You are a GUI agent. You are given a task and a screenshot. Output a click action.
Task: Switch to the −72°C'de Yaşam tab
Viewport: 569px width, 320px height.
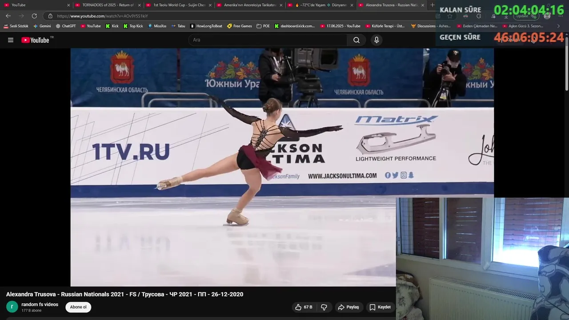[320, 5]
